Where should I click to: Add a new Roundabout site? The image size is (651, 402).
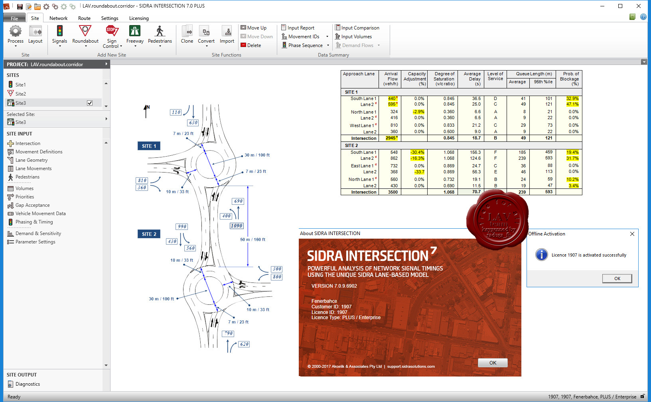(85, 35)
